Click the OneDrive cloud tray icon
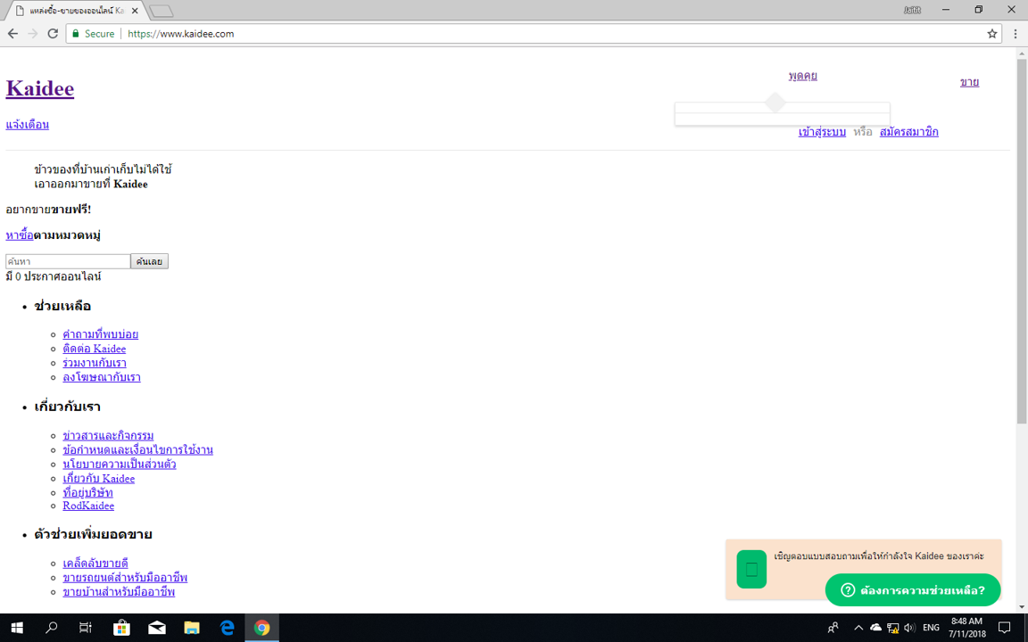 [875, 628]
